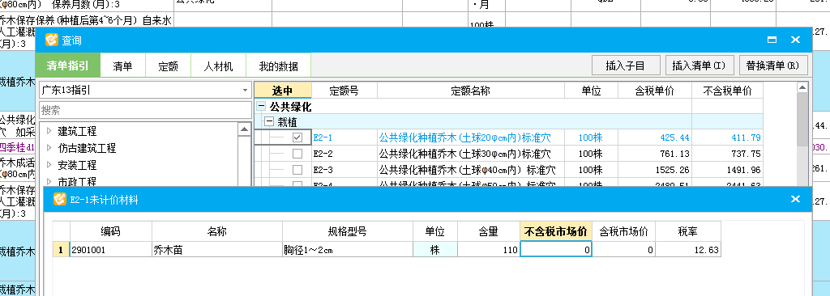Open the 定额 tab
Image resolution: width=830 pixels, height=296 pixels.
168,66
